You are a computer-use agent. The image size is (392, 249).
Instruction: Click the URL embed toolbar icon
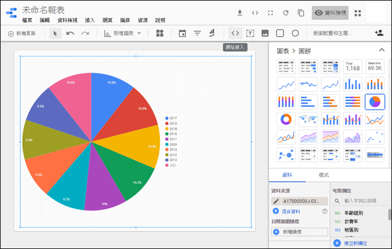tap(235, 33)
